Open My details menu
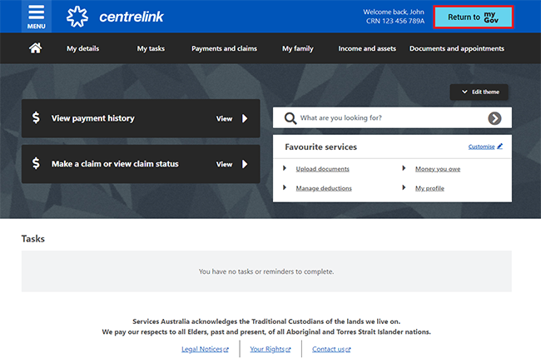This screenshot has height=363, width=541. (x=82, y=48)
